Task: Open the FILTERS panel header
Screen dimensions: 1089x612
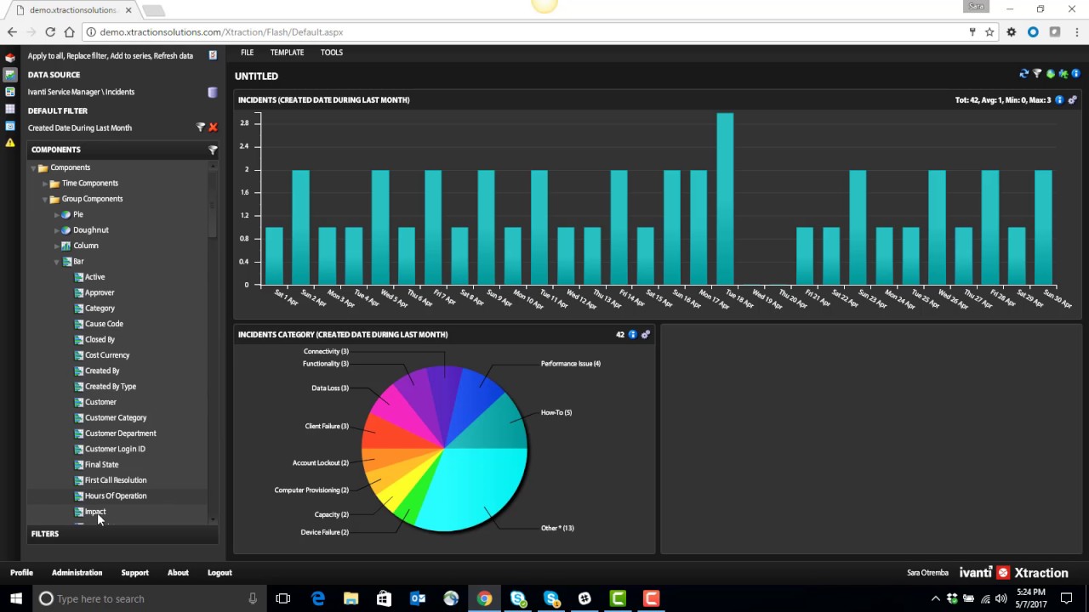Action: point(122,534)
